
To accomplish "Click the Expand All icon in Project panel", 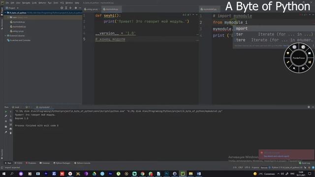I will 66,8.
